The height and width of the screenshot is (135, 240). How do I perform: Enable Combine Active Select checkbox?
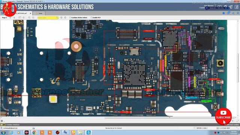[x=70, y=18]
